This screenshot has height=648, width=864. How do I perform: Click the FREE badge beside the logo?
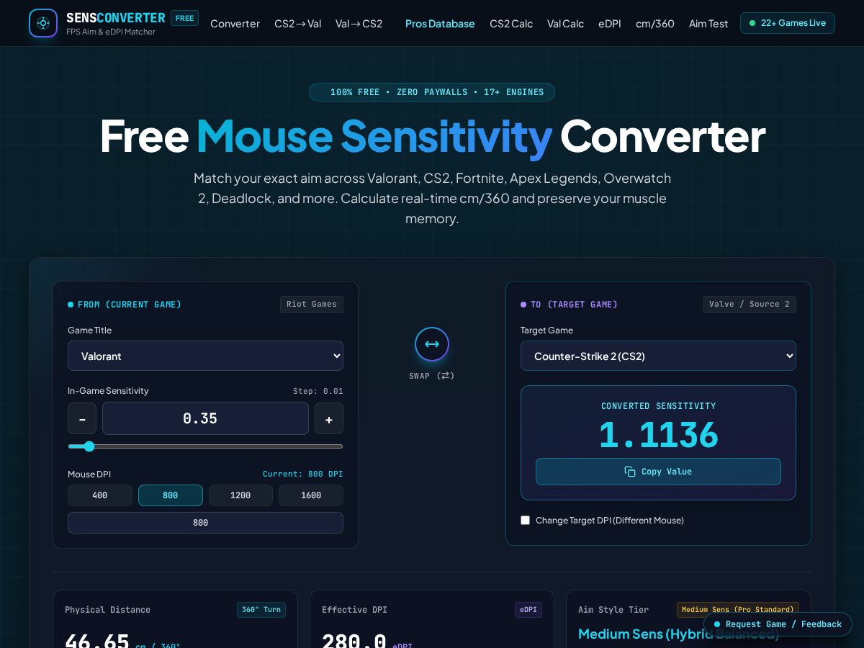click(185, 18)
